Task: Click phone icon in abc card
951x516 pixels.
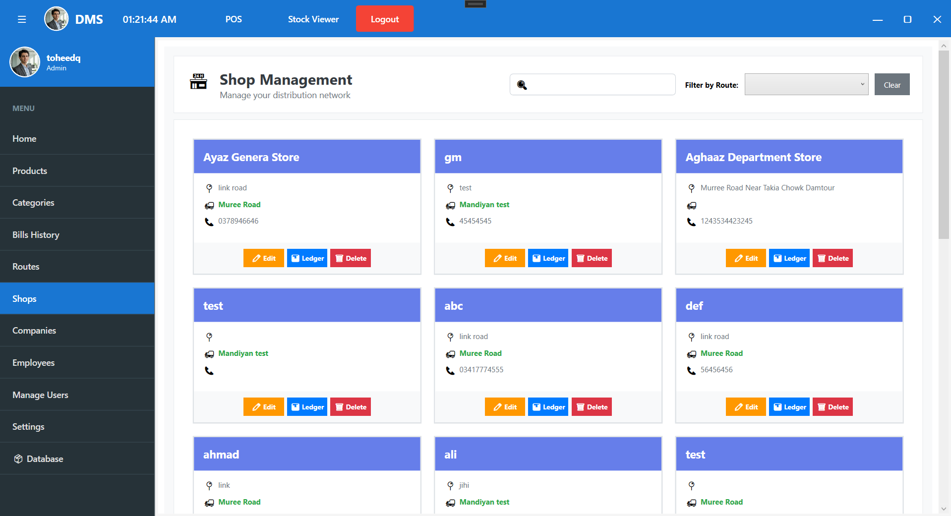Action: pyautogui.click(x=450, y=370)
